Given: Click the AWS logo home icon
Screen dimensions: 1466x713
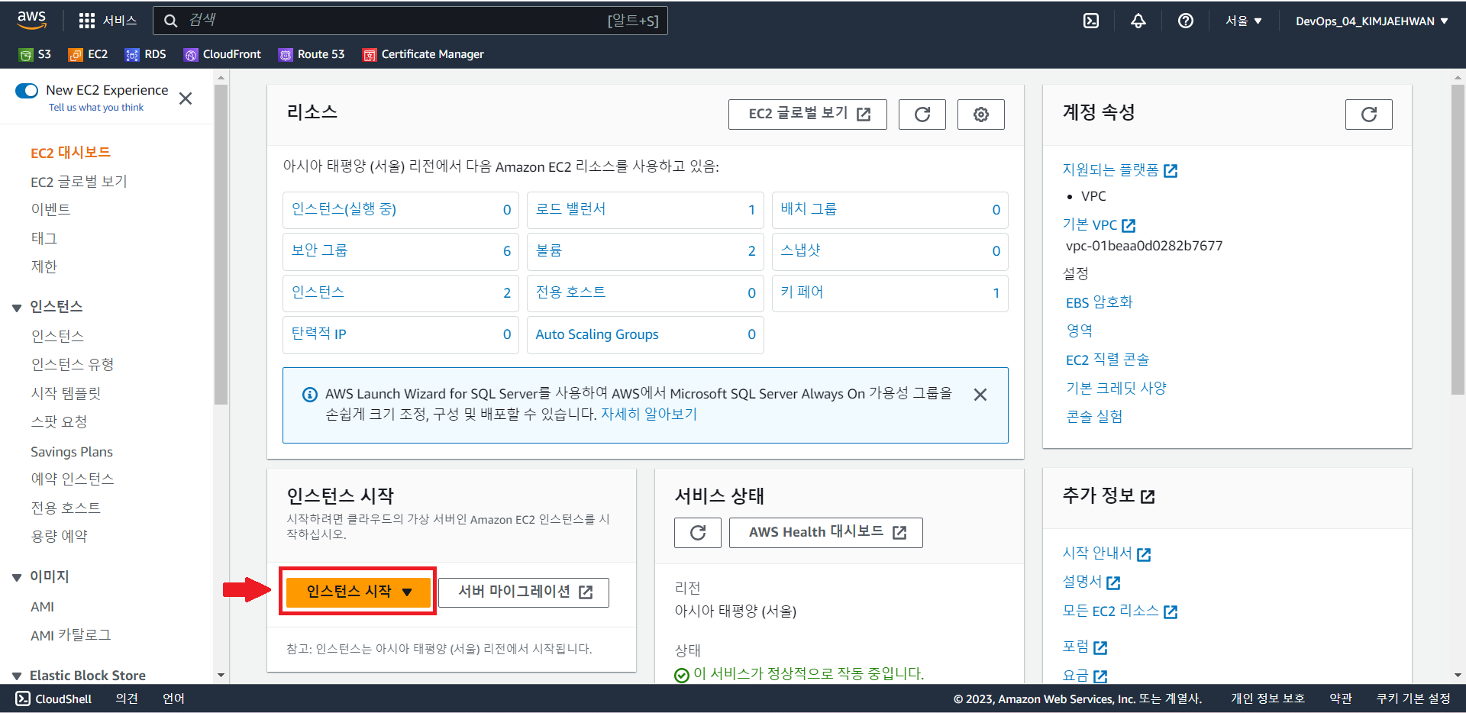Looking at the screenshot, I should pos(32,21).
